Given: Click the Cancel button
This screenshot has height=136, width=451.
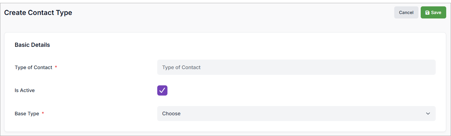Looking at the screenshot, I should [406, 12].
